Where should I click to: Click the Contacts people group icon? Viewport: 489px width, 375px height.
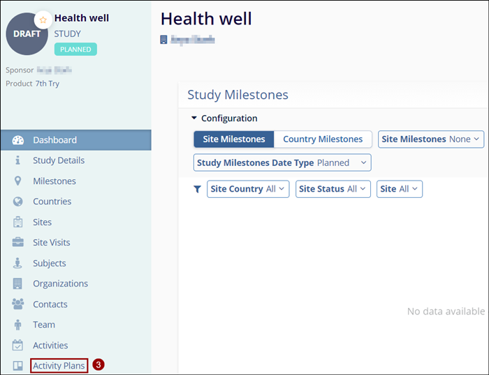coord(18,305)
